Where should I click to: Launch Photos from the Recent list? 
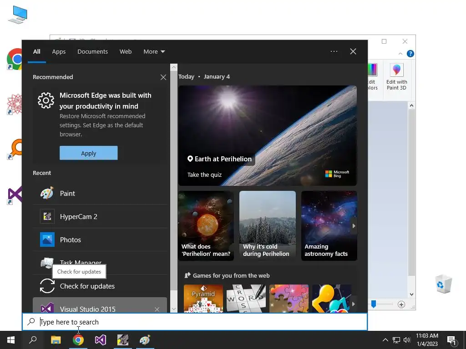point(100,240)
